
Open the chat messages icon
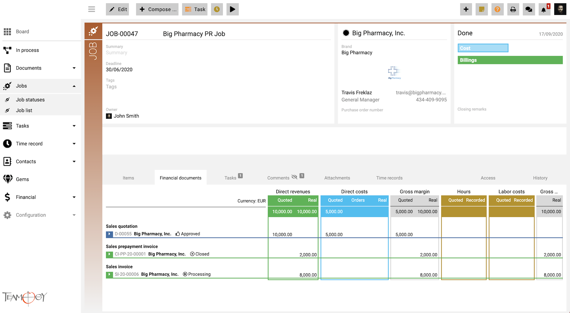click(x=528, y=10)
